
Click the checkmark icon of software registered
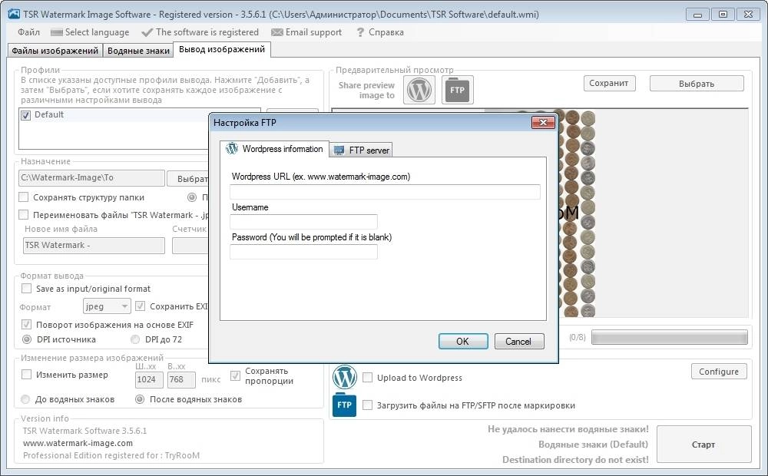147,33
